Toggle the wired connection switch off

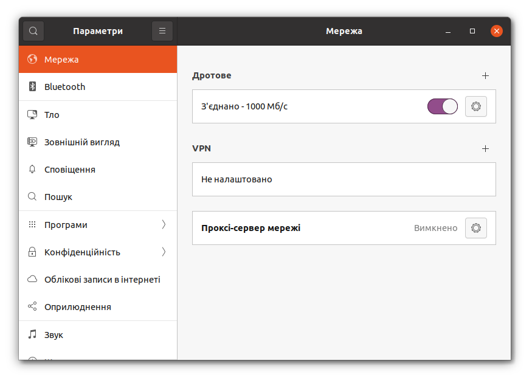click(x=442, y=106)
